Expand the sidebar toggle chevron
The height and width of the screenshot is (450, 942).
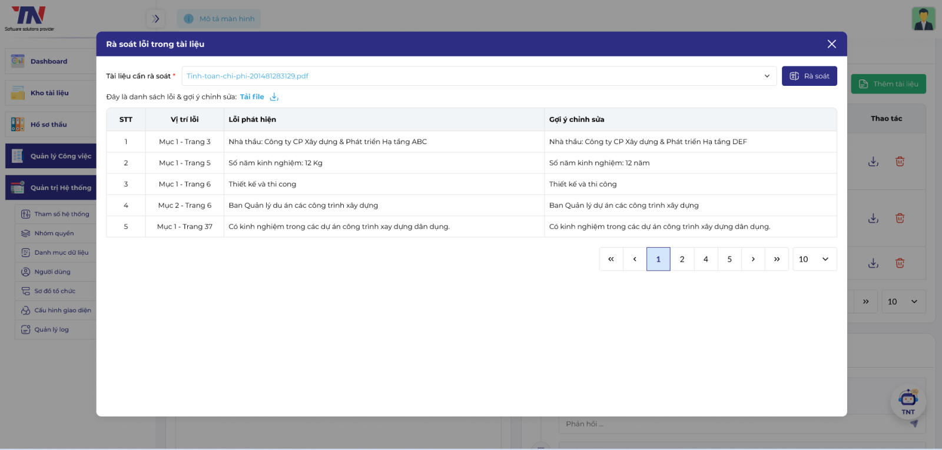(x=155, y=19)
